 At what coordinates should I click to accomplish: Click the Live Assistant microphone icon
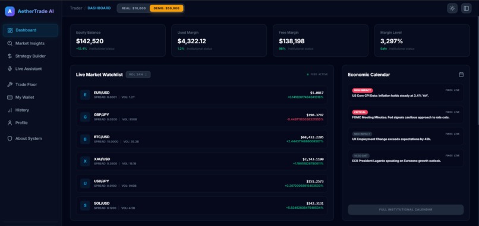pos(10,69)
